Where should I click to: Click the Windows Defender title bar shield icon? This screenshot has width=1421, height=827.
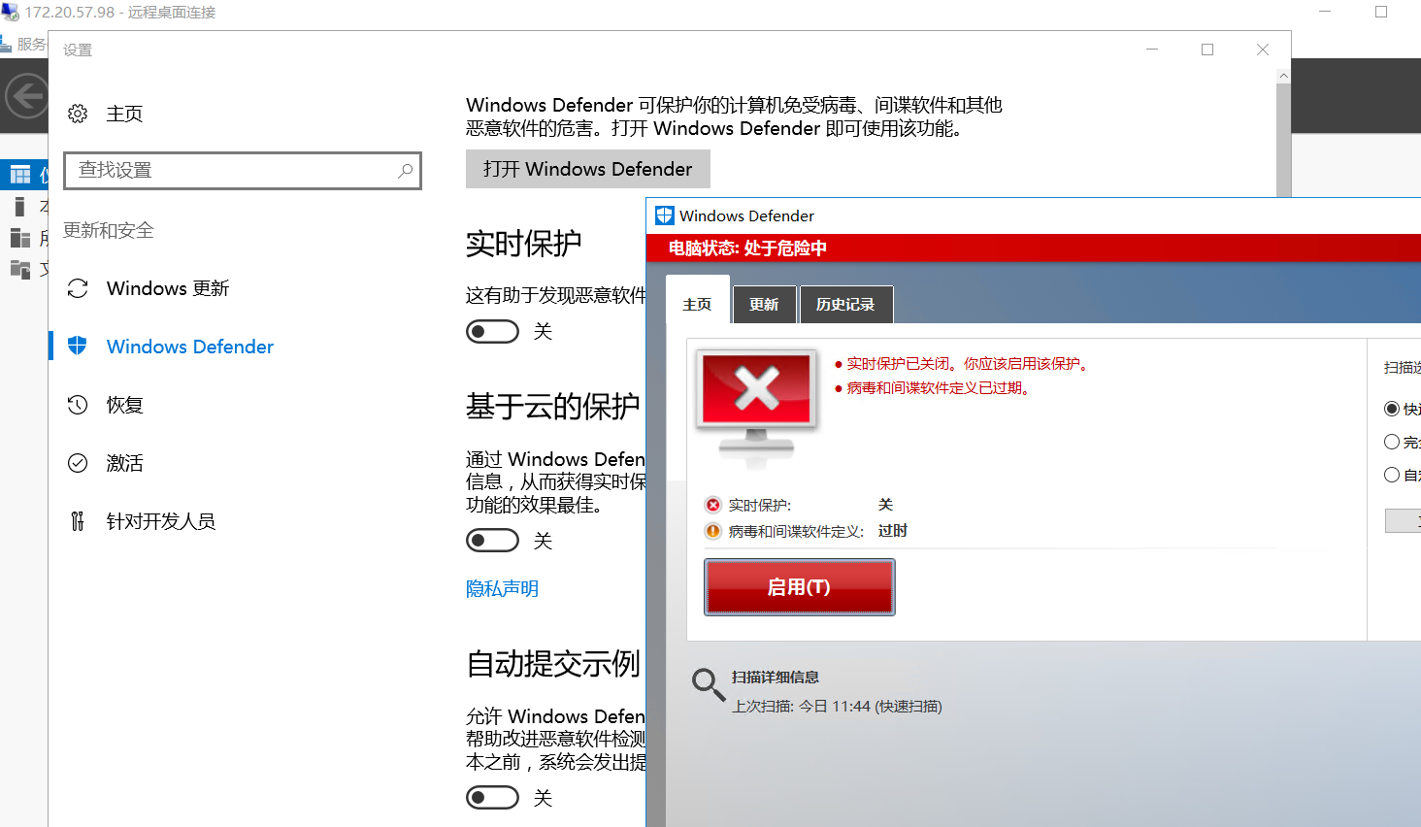point(665,215)
